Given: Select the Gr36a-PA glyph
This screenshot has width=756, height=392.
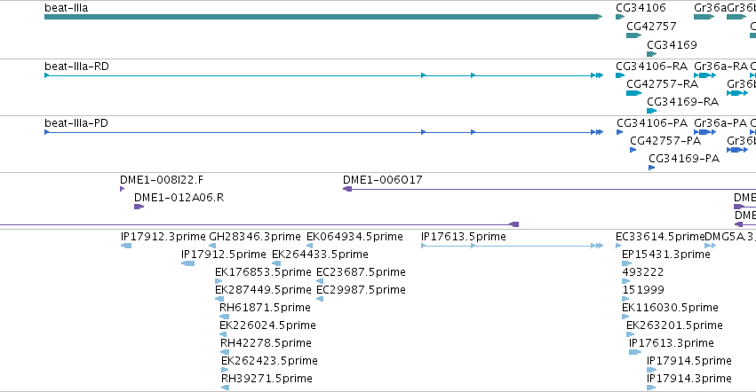Looking at the screenshot, I should 704,132.
